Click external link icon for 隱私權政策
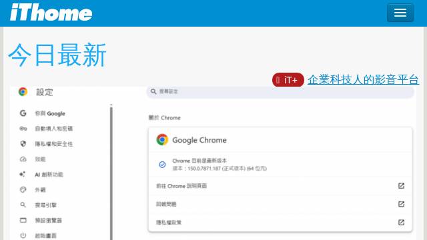The image size is (427, 240). 401,222
